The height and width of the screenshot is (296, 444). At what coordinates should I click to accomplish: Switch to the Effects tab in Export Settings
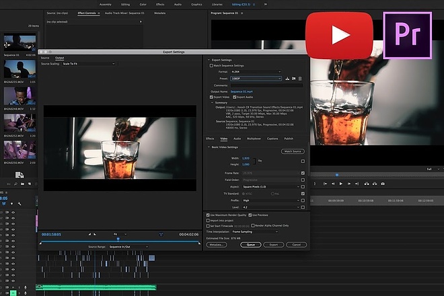tap(210, 139)
